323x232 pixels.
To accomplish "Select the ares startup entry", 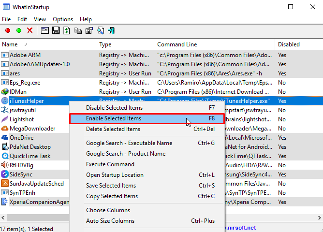I will 161,73.
